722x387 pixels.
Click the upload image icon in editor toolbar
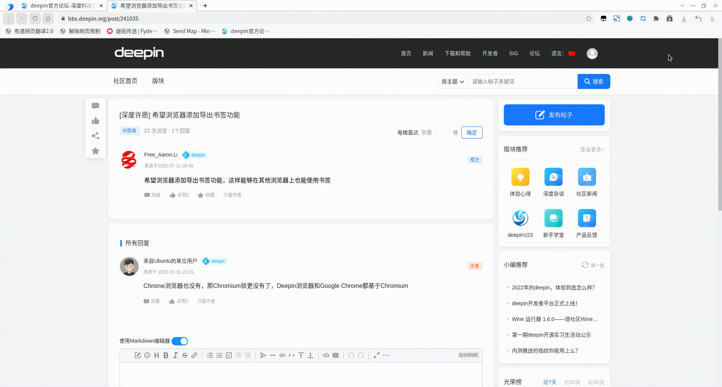(326, 355)
